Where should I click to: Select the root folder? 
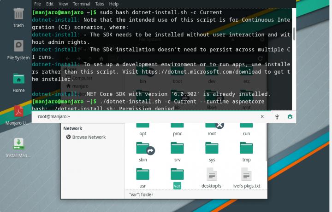(x=212, y=130)
